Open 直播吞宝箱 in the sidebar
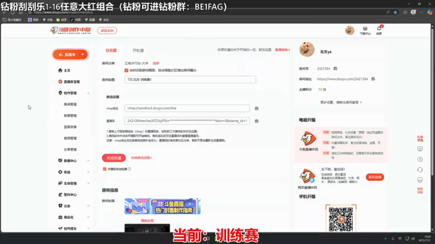435x244 pixels. pos(69,82)
